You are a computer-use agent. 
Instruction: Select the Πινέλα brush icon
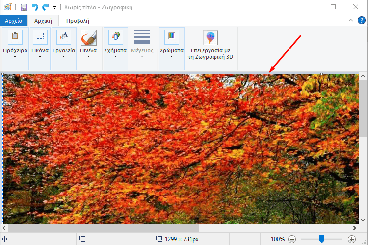(x=89, y=38)
